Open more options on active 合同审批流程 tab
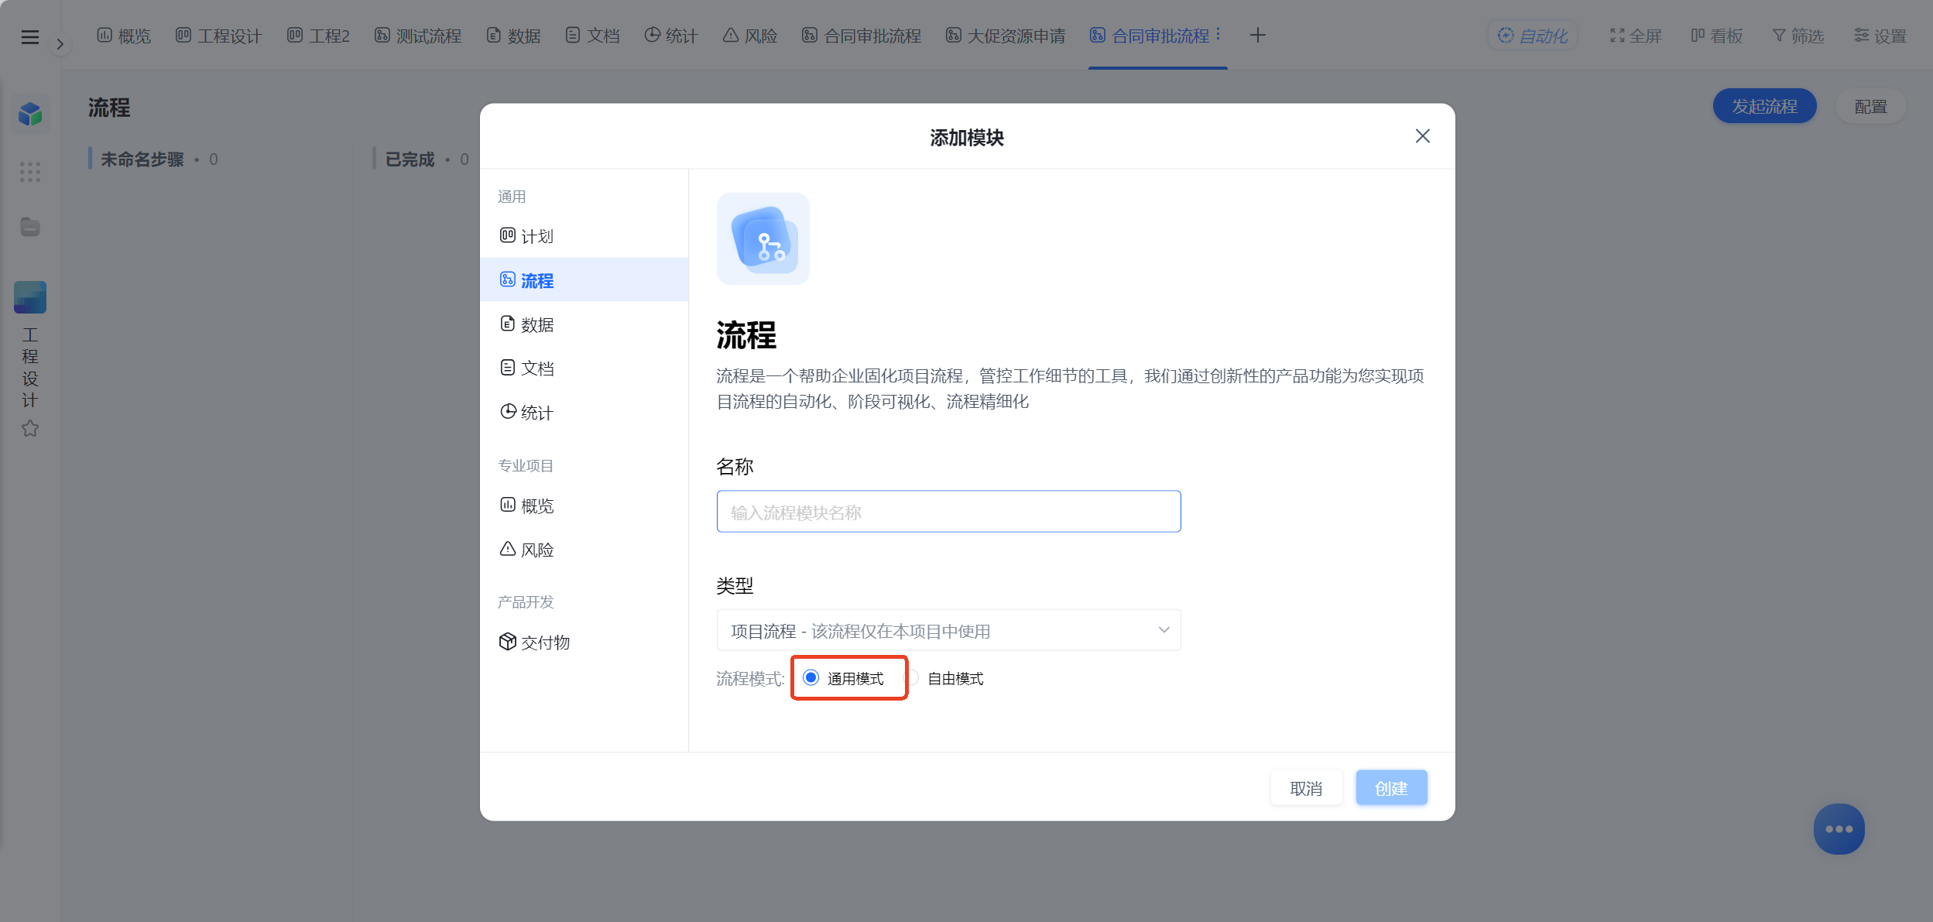1933x922 pixels. point(1218,35)
